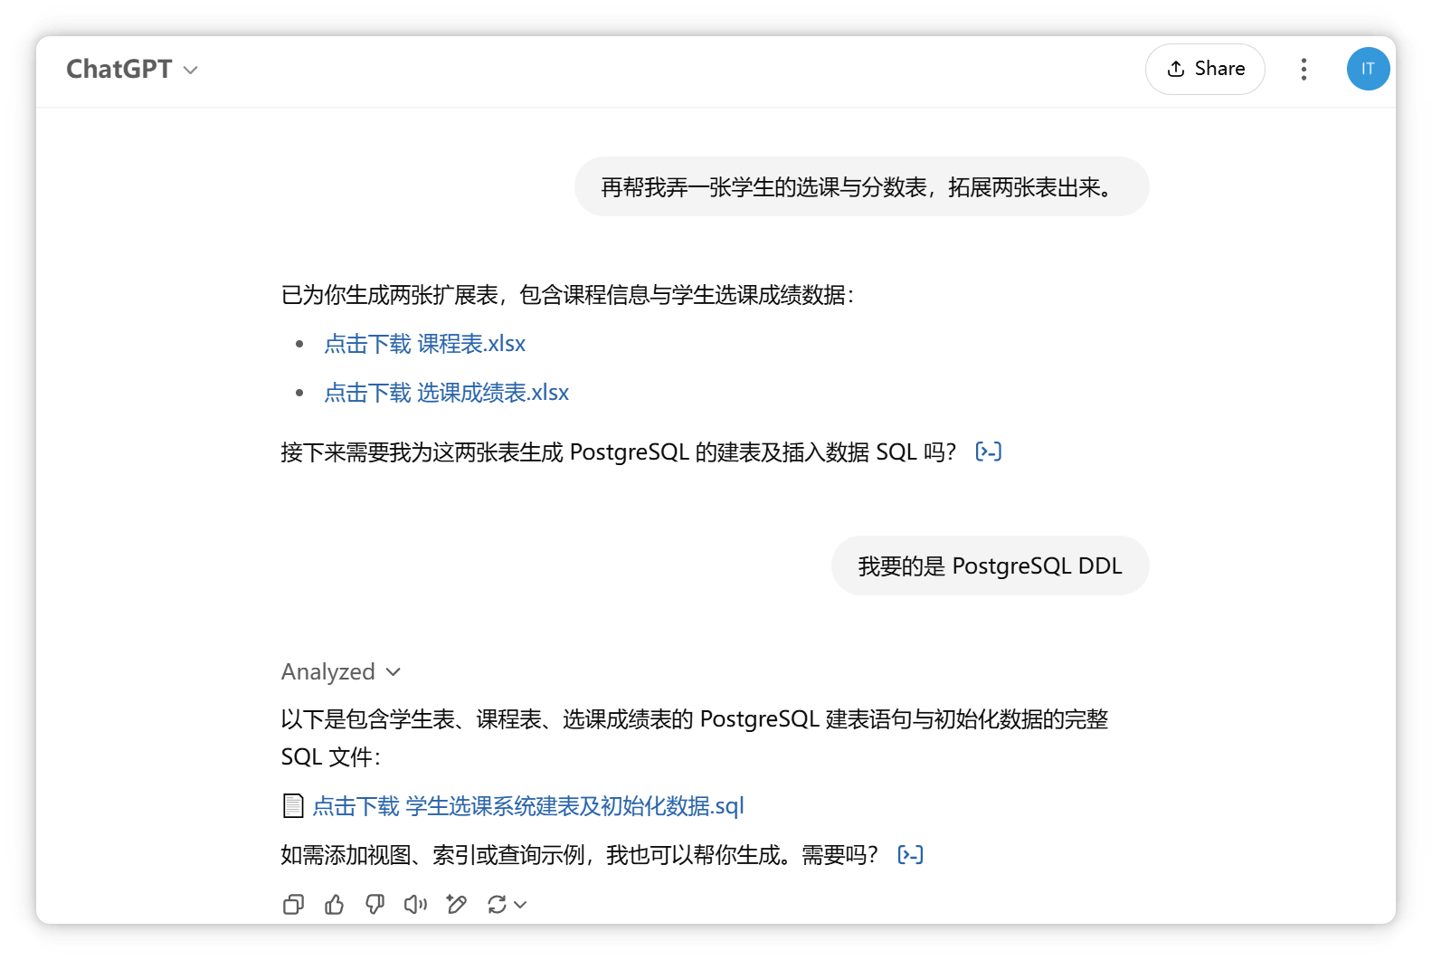View analysis code after 需要吗？
Screen dimensions: 1432x960
tap(910, 855)
